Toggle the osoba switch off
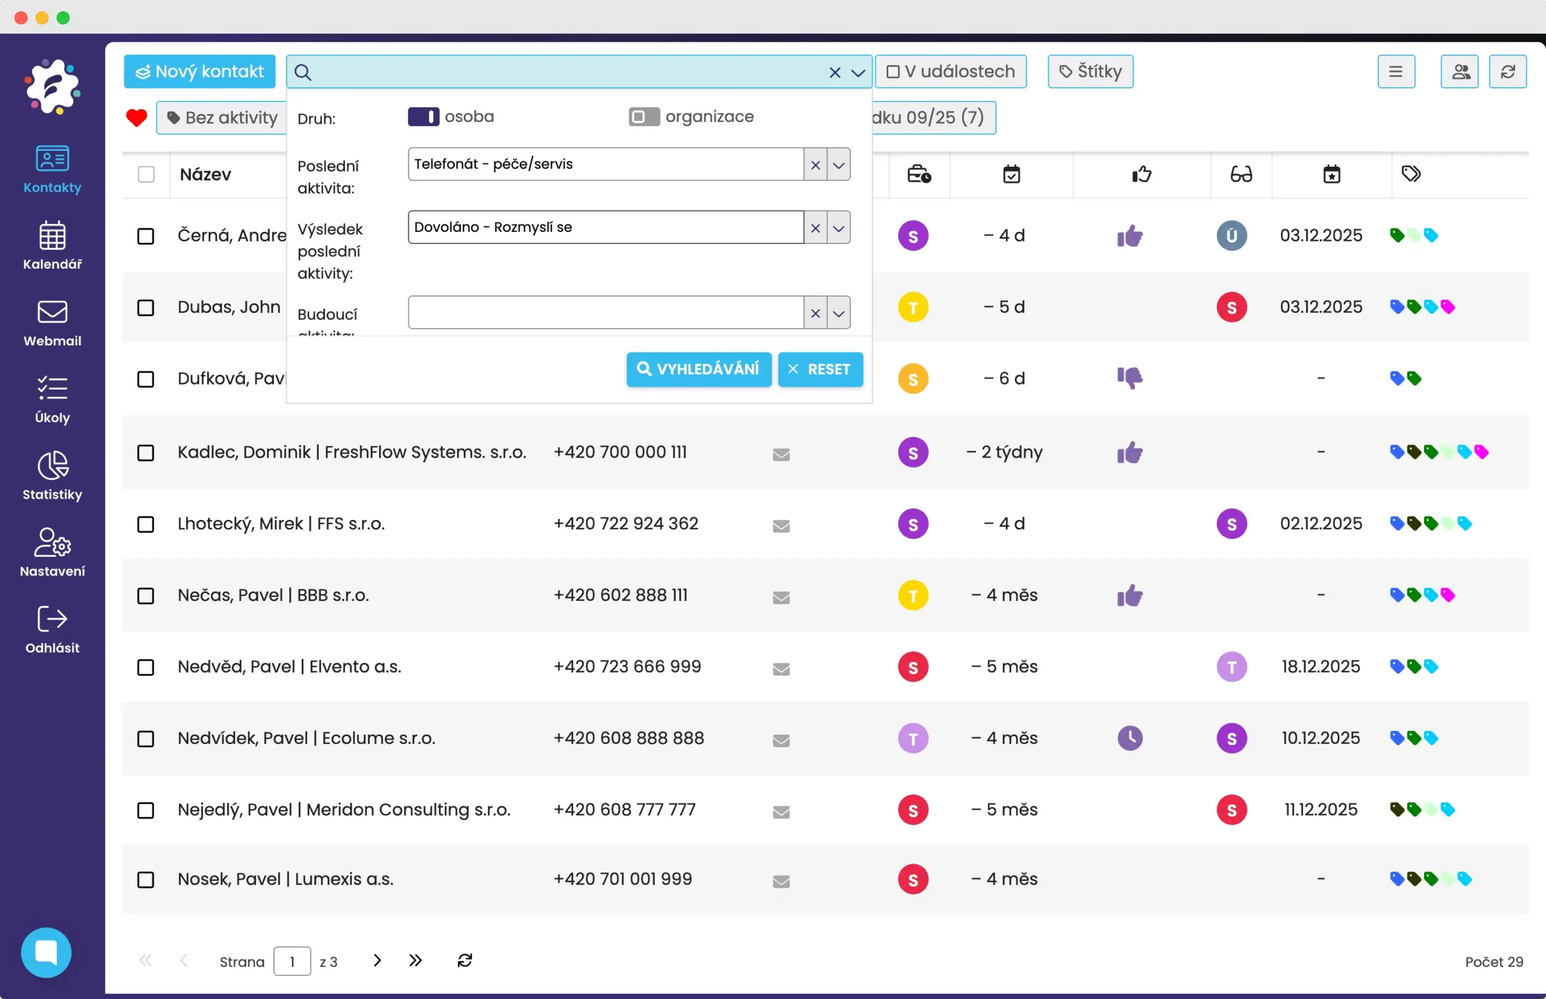This screenshot has width=1546, height=999. (423, 117)
